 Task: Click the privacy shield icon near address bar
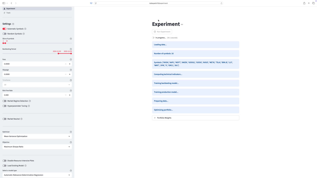(91, 3)
